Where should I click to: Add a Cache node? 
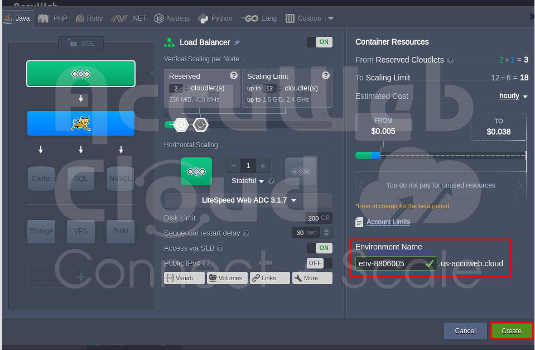tap(41, 179)
